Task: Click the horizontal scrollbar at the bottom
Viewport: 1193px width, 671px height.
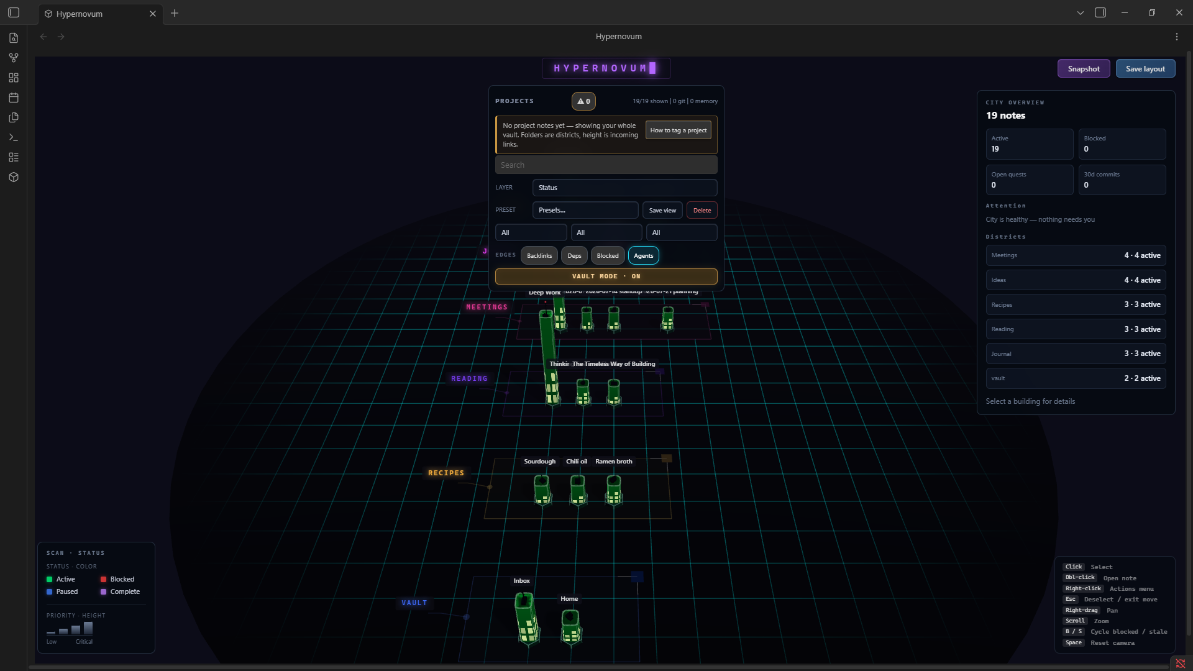Action: (x=599, y=667)
